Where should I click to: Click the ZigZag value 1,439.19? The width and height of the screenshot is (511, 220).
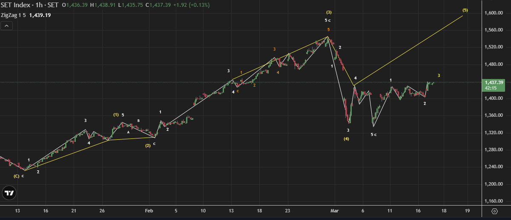[40, 15]
